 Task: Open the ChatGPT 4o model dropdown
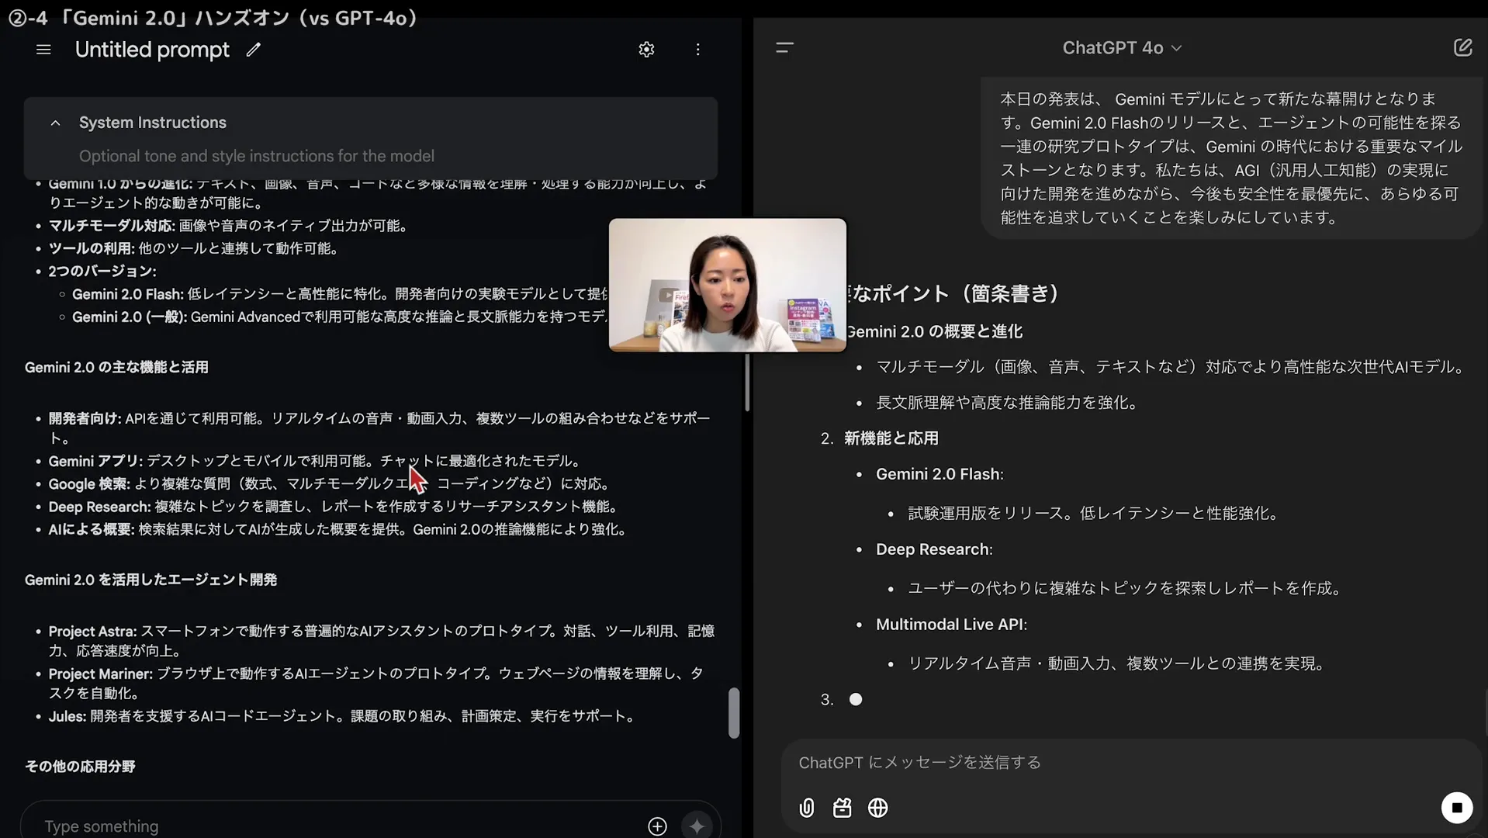coord(1122,48)
